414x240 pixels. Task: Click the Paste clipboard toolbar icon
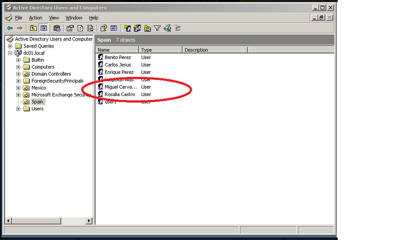click(57, 28)
